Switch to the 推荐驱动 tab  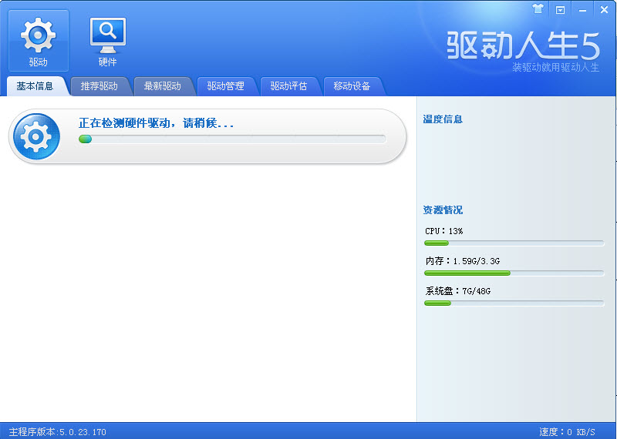coord(99,86)
